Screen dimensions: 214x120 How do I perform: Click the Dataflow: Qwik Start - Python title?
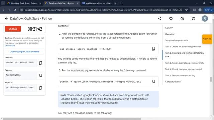pos(31,19)
